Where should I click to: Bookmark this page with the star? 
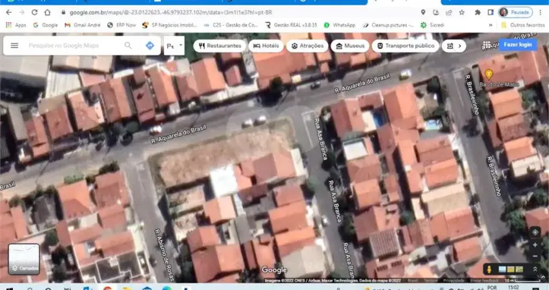coord(462,12)
